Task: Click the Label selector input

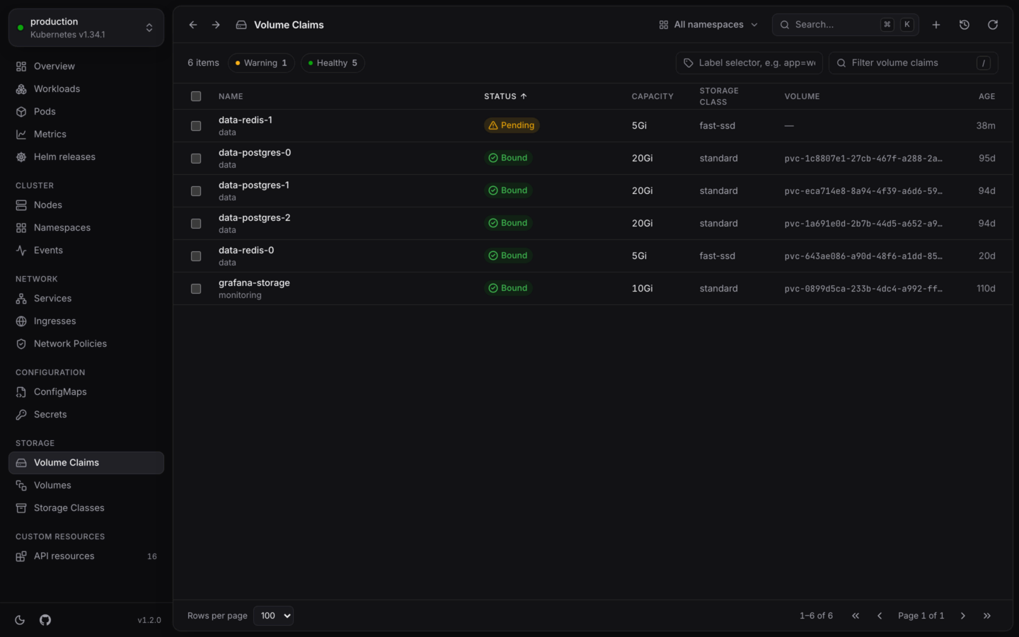Action: 749,63
